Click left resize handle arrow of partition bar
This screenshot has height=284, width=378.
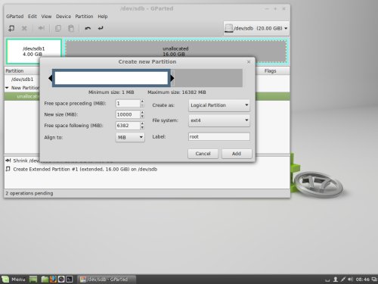50,78
